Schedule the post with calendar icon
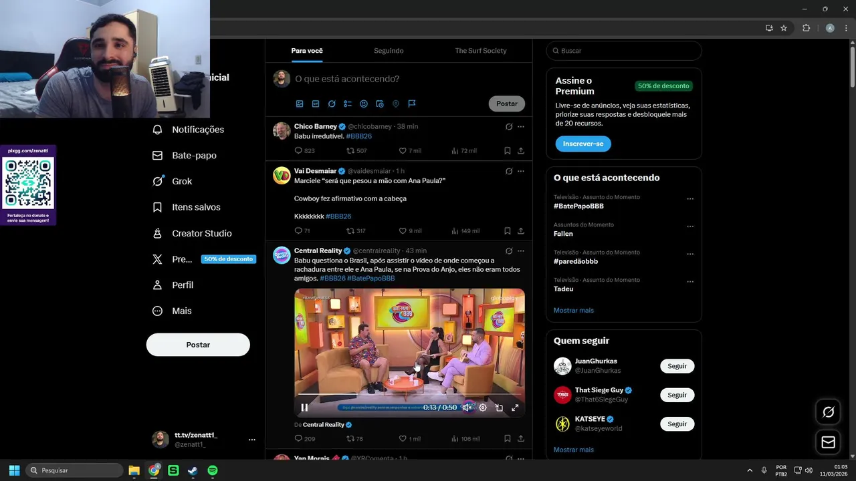The width and height of the screenshot is (856, 481). click(x=380, y=104)
